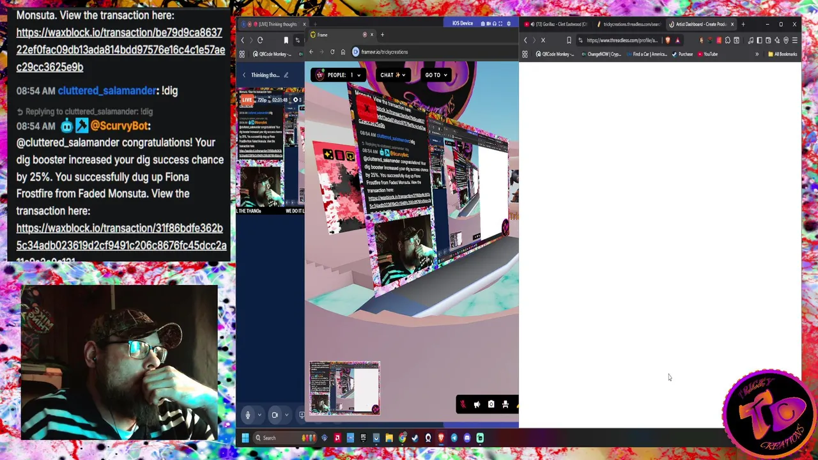
Task: Toggle the muted microphone in Frame toolbar
Action: pyautogui.click(x=463, y=404)
